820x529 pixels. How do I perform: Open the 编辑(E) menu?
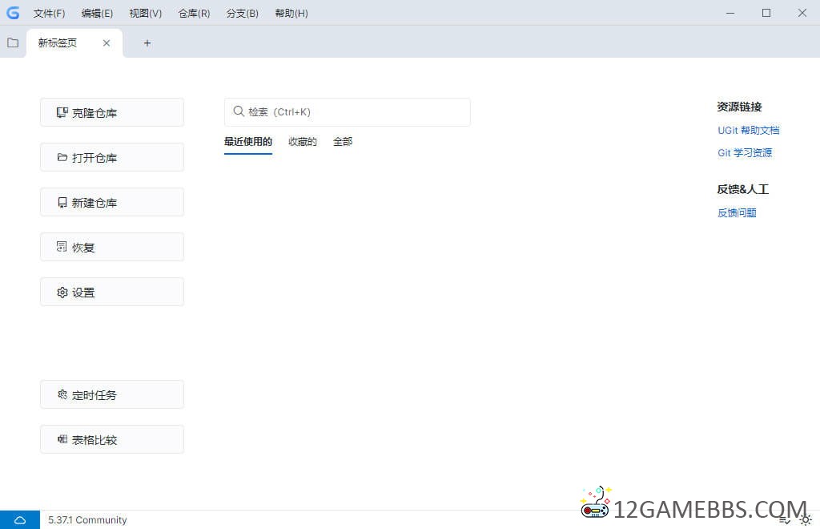point(97,13)
